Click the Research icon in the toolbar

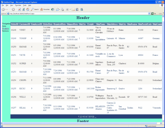coord(77,10)
